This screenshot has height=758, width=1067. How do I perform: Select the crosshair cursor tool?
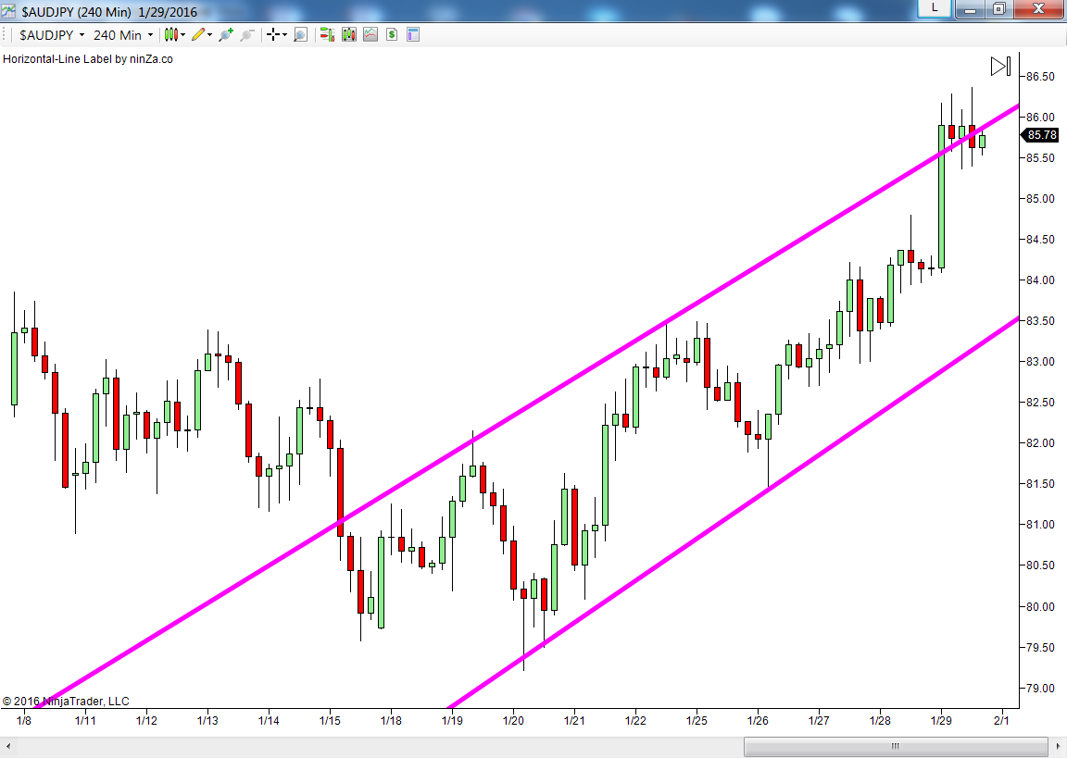click(273, 34)
